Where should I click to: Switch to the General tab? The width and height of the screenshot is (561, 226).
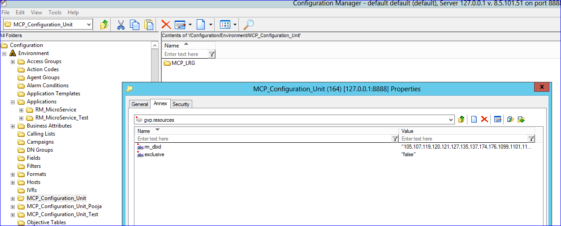(139, 104)
